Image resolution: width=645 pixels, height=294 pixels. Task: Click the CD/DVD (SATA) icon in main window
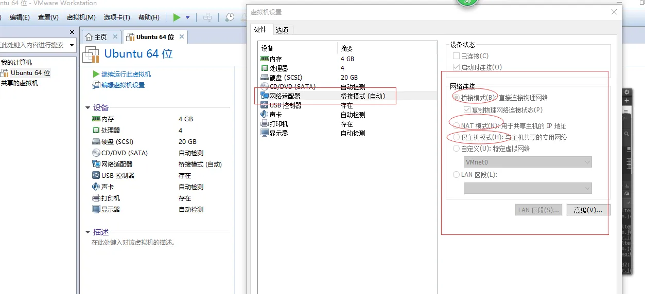coord(96,153)
